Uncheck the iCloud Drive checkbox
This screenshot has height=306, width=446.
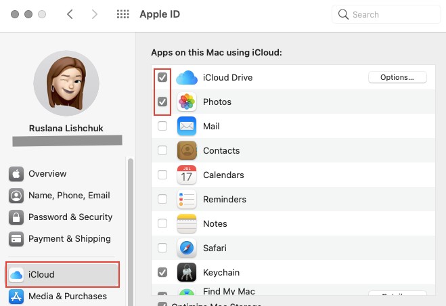click(162, 77)
